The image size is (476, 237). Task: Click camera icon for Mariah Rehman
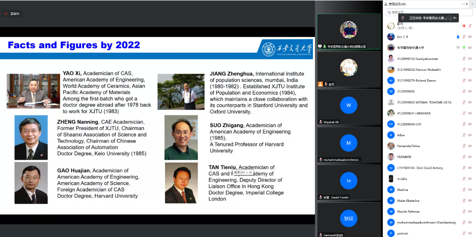(470, 211)
